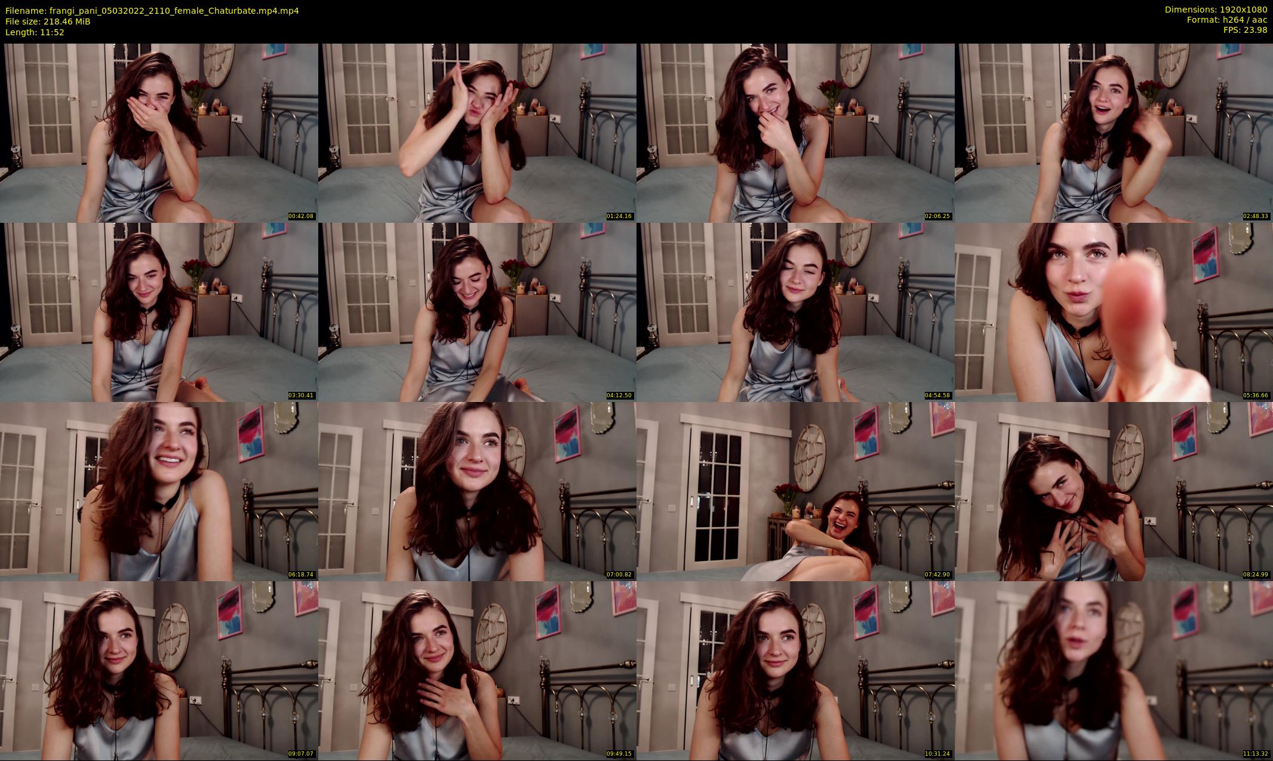Select the thumbnail frame stamped 10:31.24
Image resolution: width=1273 pixels, height=761 pixels.
(795, 670)
